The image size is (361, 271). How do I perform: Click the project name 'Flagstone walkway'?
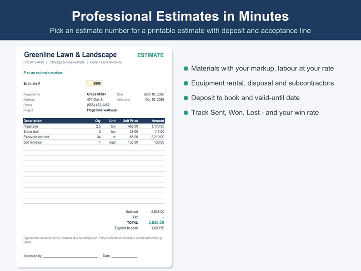coord(102,110)
